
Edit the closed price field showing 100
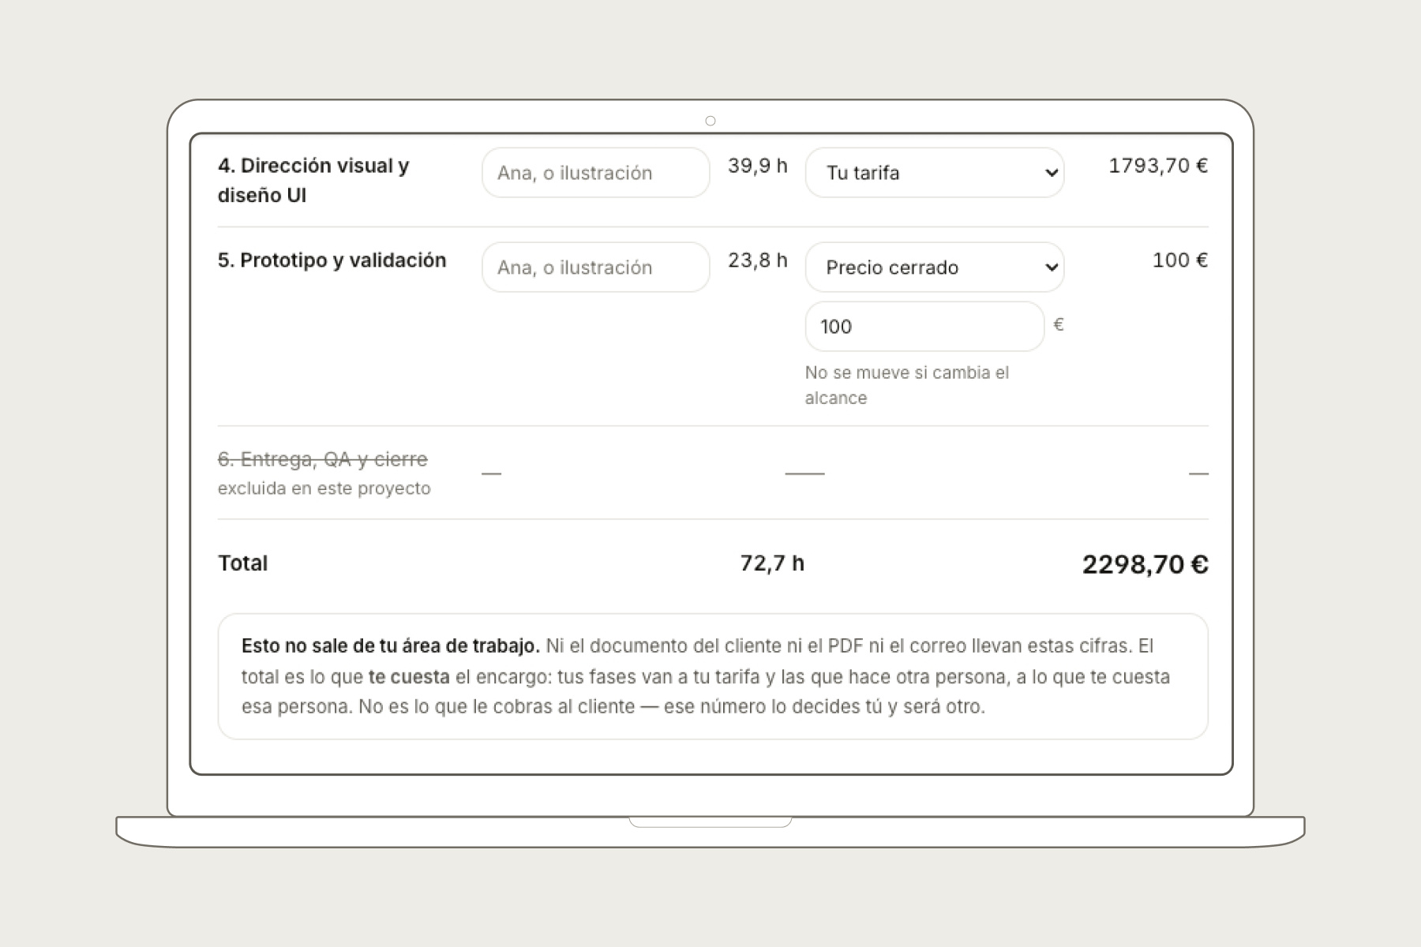pyautogui.click(x=924, y=327)
